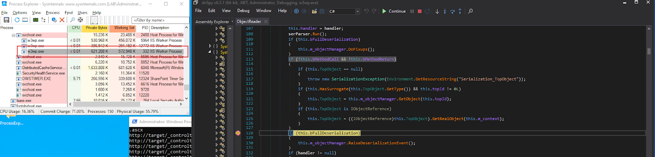Open System Information graph icon in Process Explorer

tap(36, 20)
